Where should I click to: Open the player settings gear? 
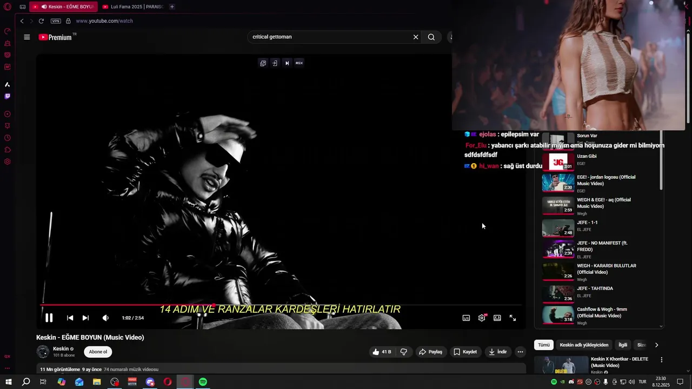[482, 318]
